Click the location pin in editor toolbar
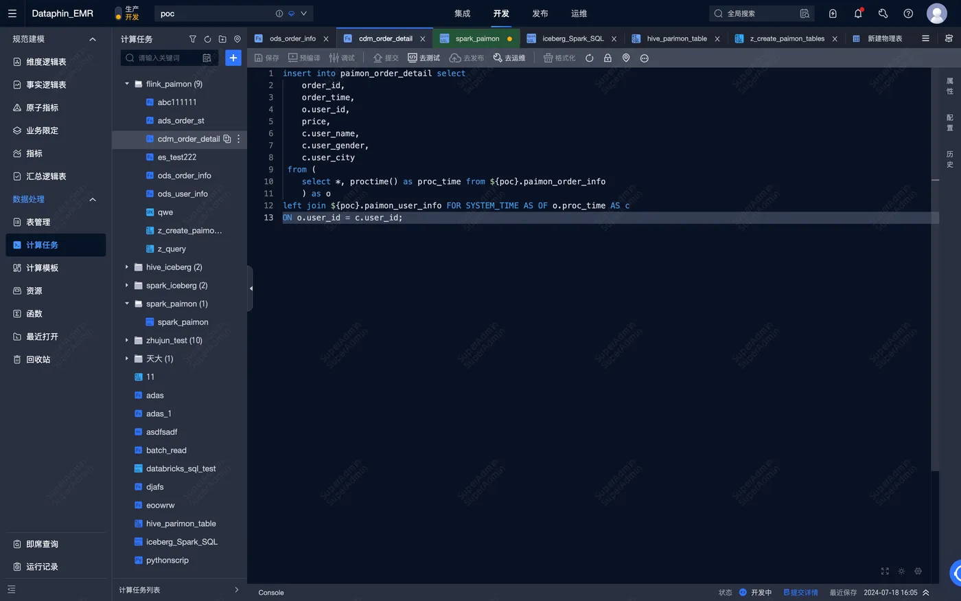 click(626, 58)
